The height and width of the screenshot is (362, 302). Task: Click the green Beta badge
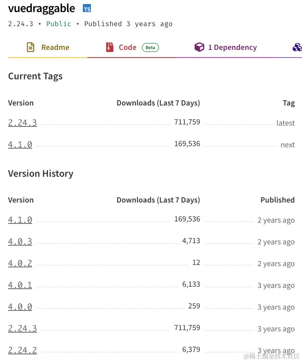[150, 48]
